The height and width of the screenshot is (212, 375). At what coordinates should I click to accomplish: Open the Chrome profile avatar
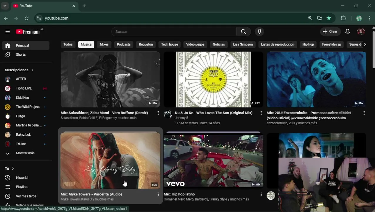[359, 18]
